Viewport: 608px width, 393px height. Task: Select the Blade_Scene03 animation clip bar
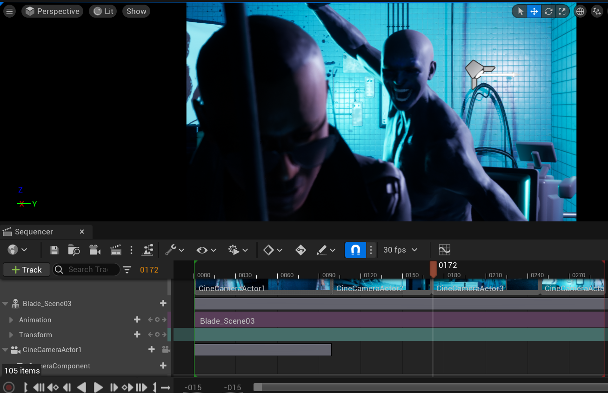pyautogui.click(x=400, y=320)
